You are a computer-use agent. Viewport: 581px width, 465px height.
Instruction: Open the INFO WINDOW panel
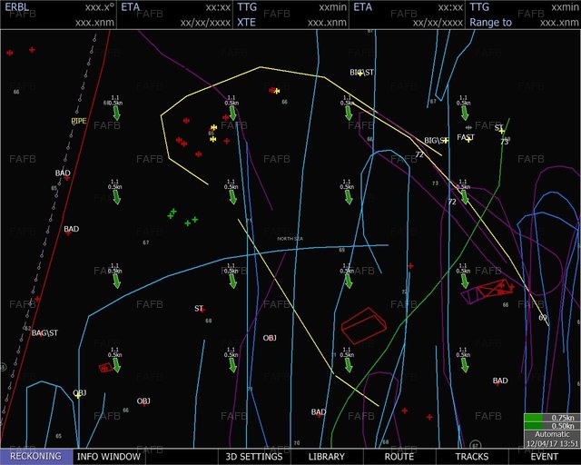point(108,457)
